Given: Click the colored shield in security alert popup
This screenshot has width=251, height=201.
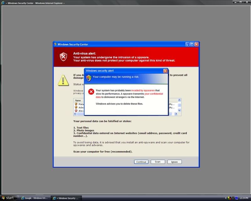Looking at the screenshot, I should [89, 78].
